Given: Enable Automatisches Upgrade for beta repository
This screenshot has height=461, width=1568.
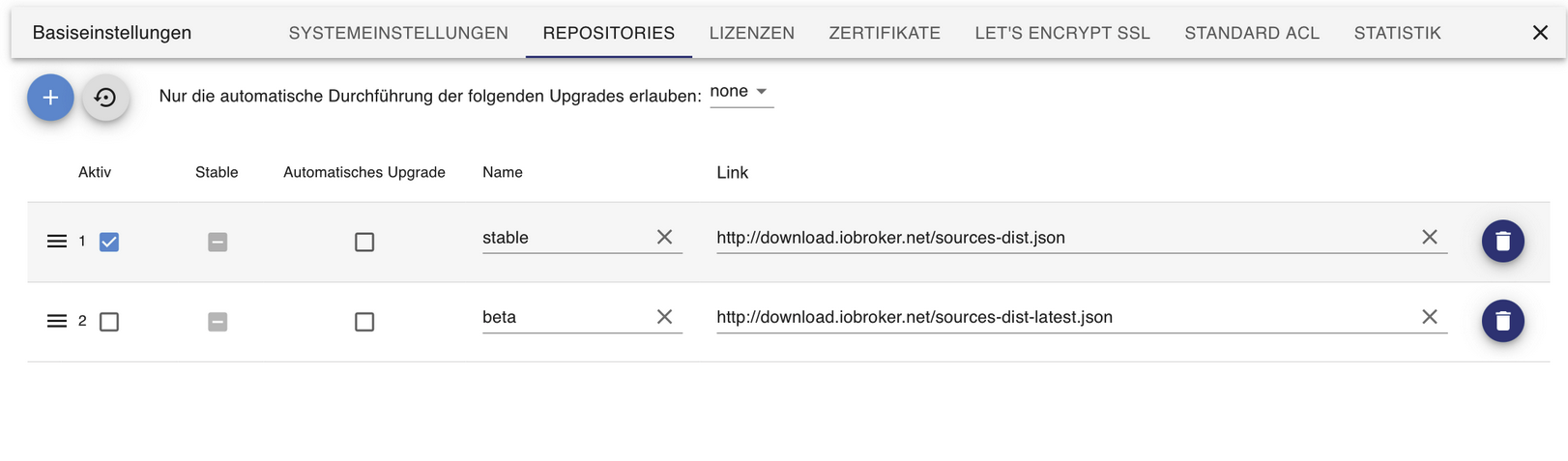Looking at the screenshot, I should tap(364, 322).
